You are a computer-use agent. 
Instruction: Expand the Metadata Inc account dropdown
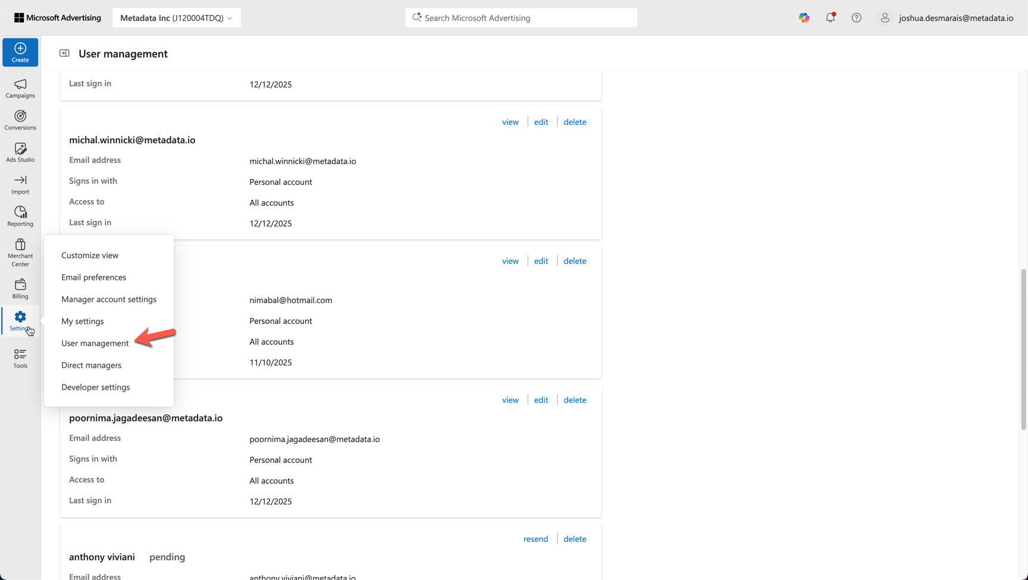pyautogui.click(x=176, y=18)
